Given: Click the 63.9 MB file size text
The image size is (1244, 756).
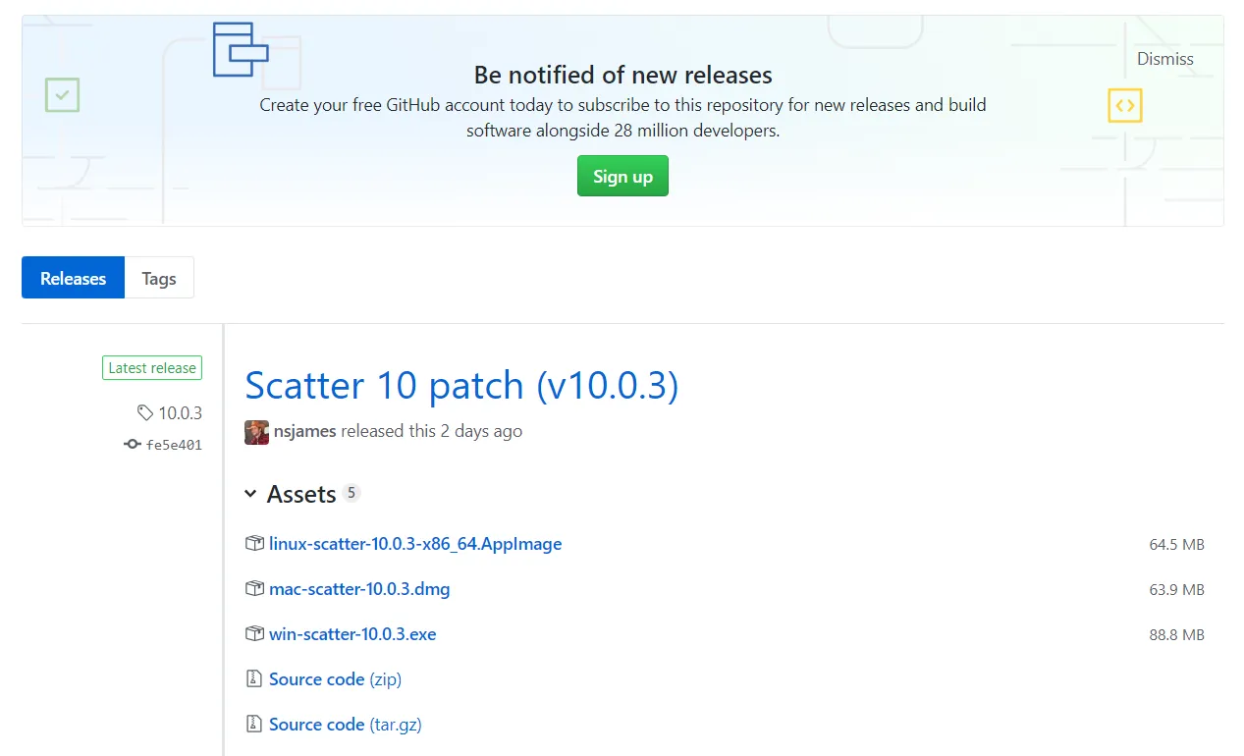Looking at the screenshot, I should [x=1176, y=590].
